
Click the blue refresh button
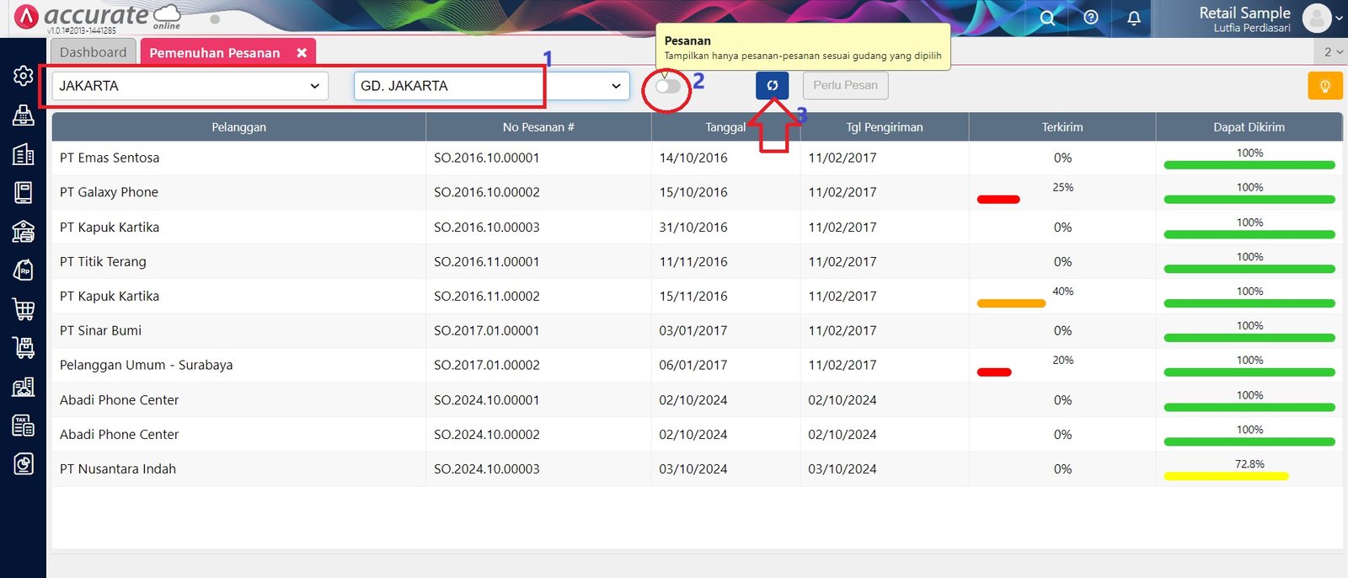(772, 86)
